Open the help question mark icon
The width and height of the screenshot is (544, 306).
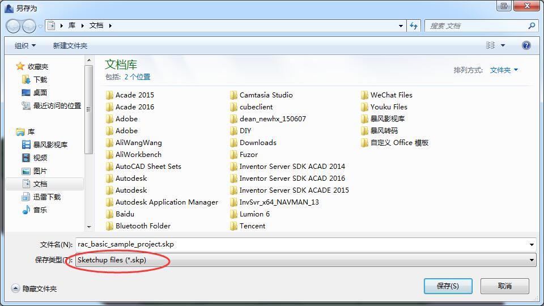click(x=526, y=45)
